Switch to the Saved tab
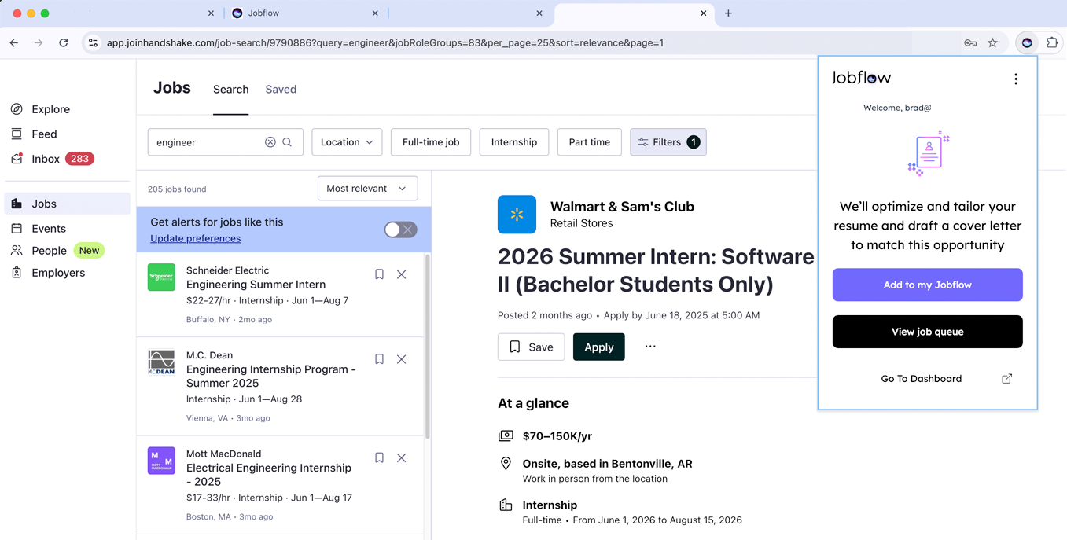The width and height of the screenshot is (1067, 540). pos(281,90)
